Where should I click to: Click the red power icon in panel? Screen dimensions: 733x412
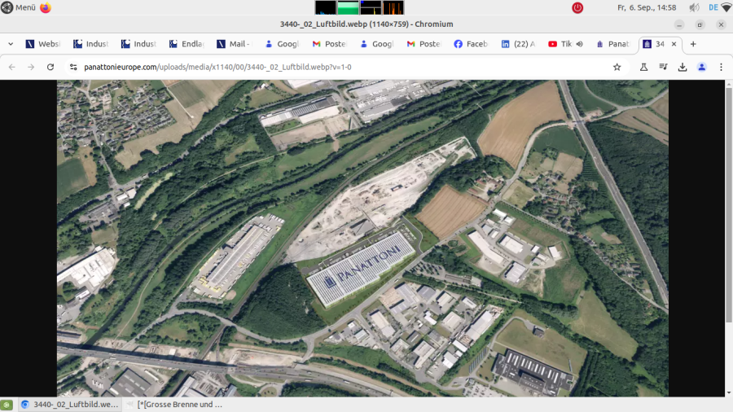pos(577,7)
